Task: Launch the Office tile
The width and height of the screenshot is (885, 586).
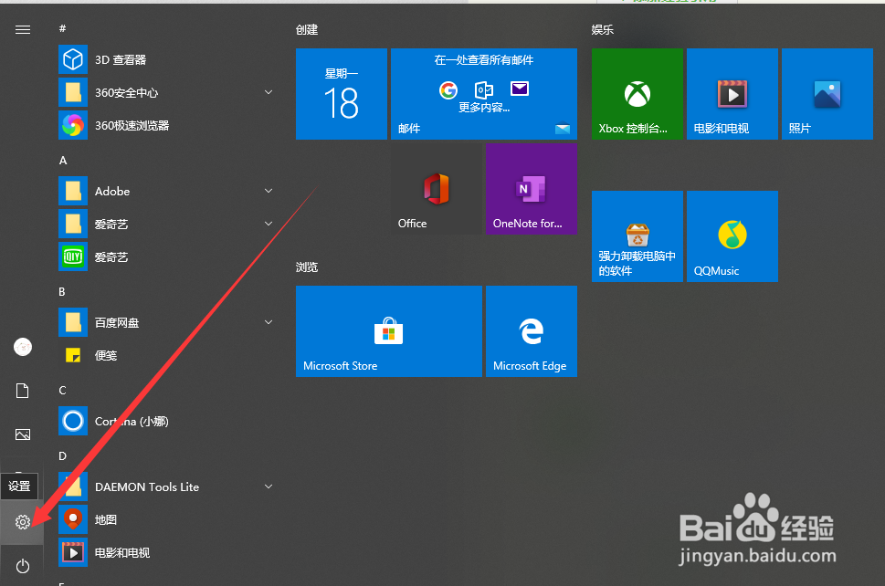Action: tap(437, 188)
